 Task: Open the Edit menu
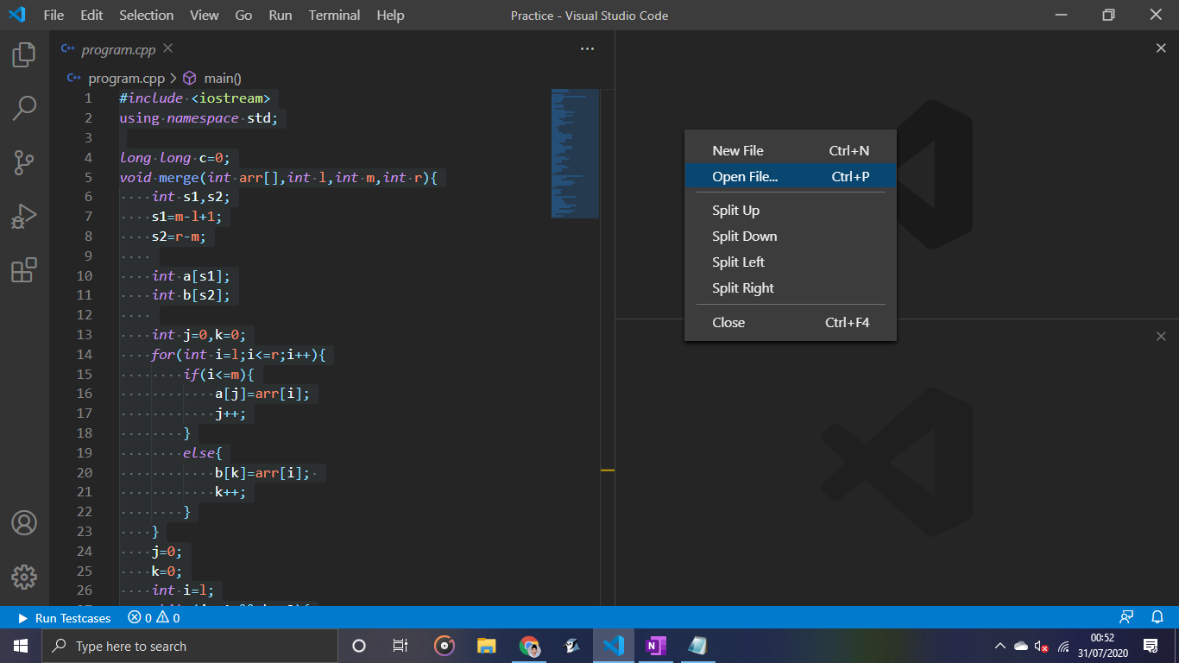(91, 16)
